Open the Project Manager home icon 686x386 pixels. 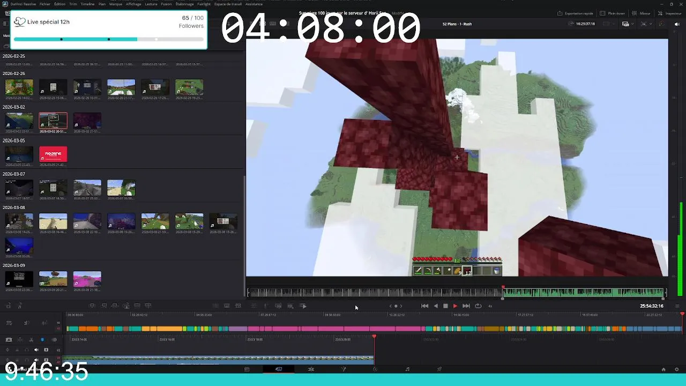pyautogui.click(x=663, y=369)
